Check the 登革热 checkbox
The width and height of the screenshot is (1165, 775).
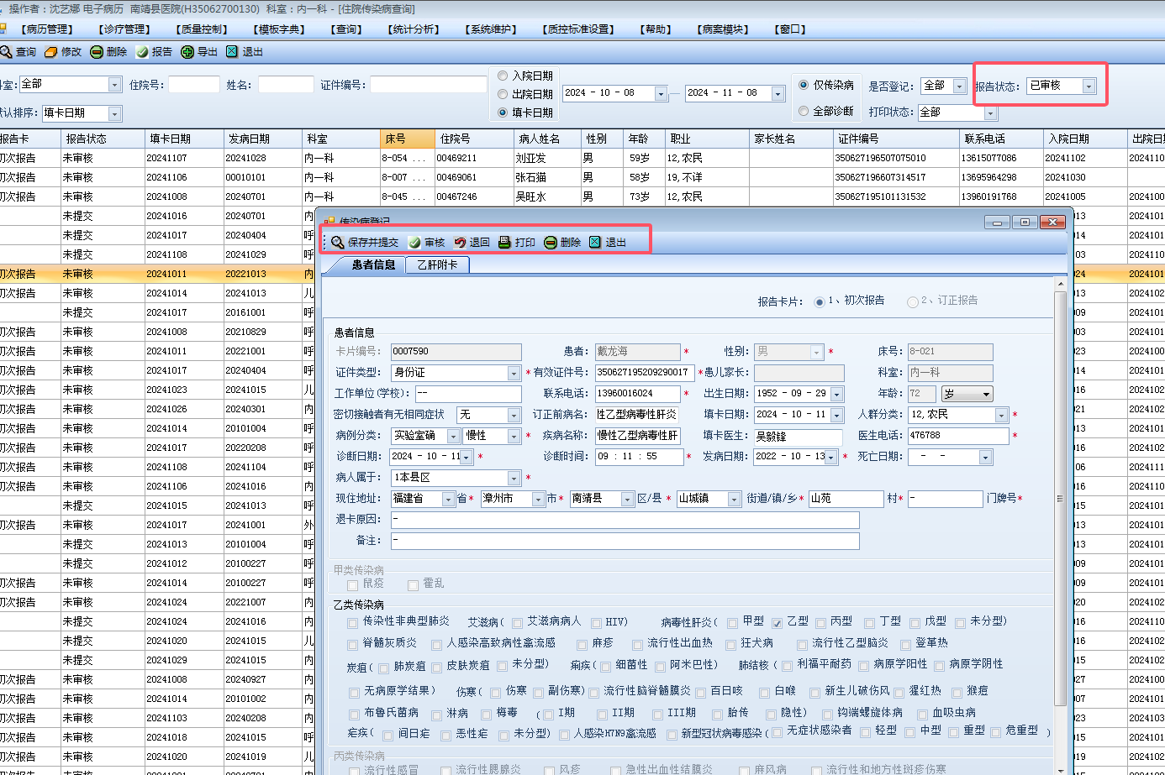point(905,644)
